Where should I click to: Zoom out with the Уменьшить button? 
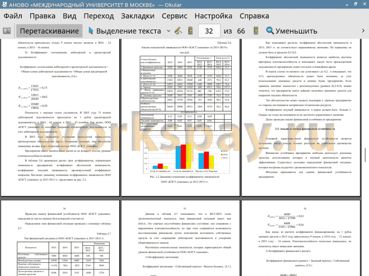point(292,31)
